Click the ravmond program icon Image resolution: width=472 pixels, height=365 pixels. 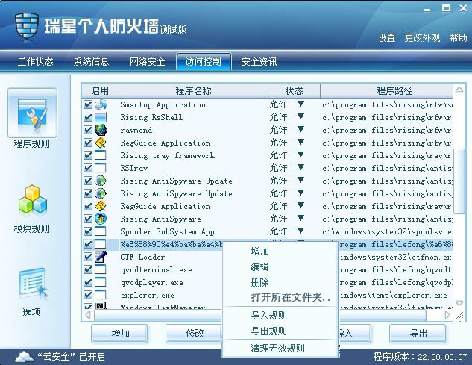point(100,130)
